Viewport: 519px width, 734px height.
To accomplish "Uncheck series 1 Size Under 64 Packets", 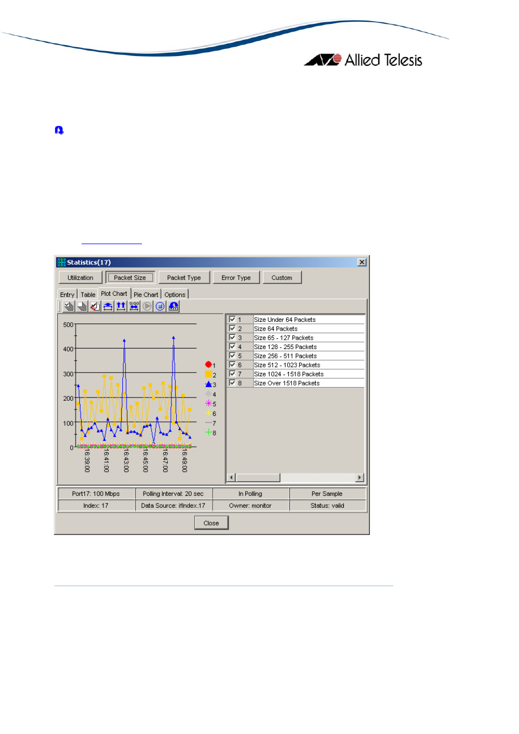I will [x=232, y=320].
